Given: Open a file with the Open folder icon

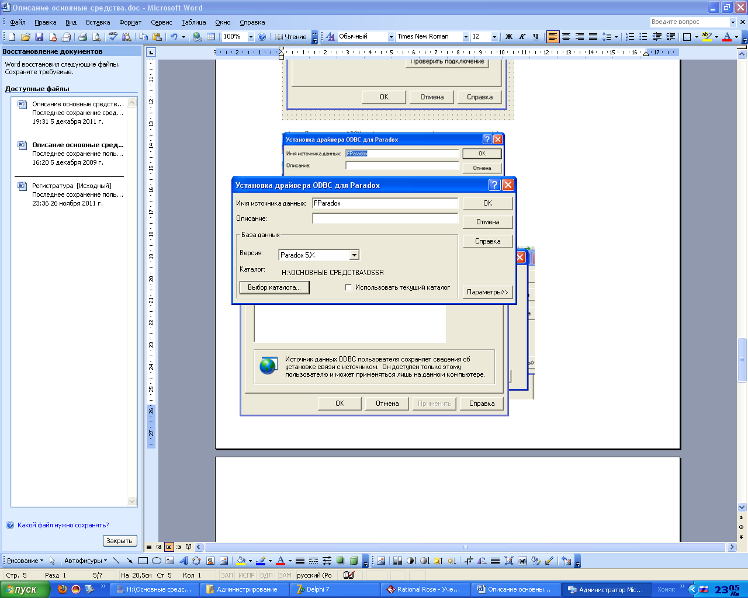Looking at the screenshot, I should tap(25, 37).
